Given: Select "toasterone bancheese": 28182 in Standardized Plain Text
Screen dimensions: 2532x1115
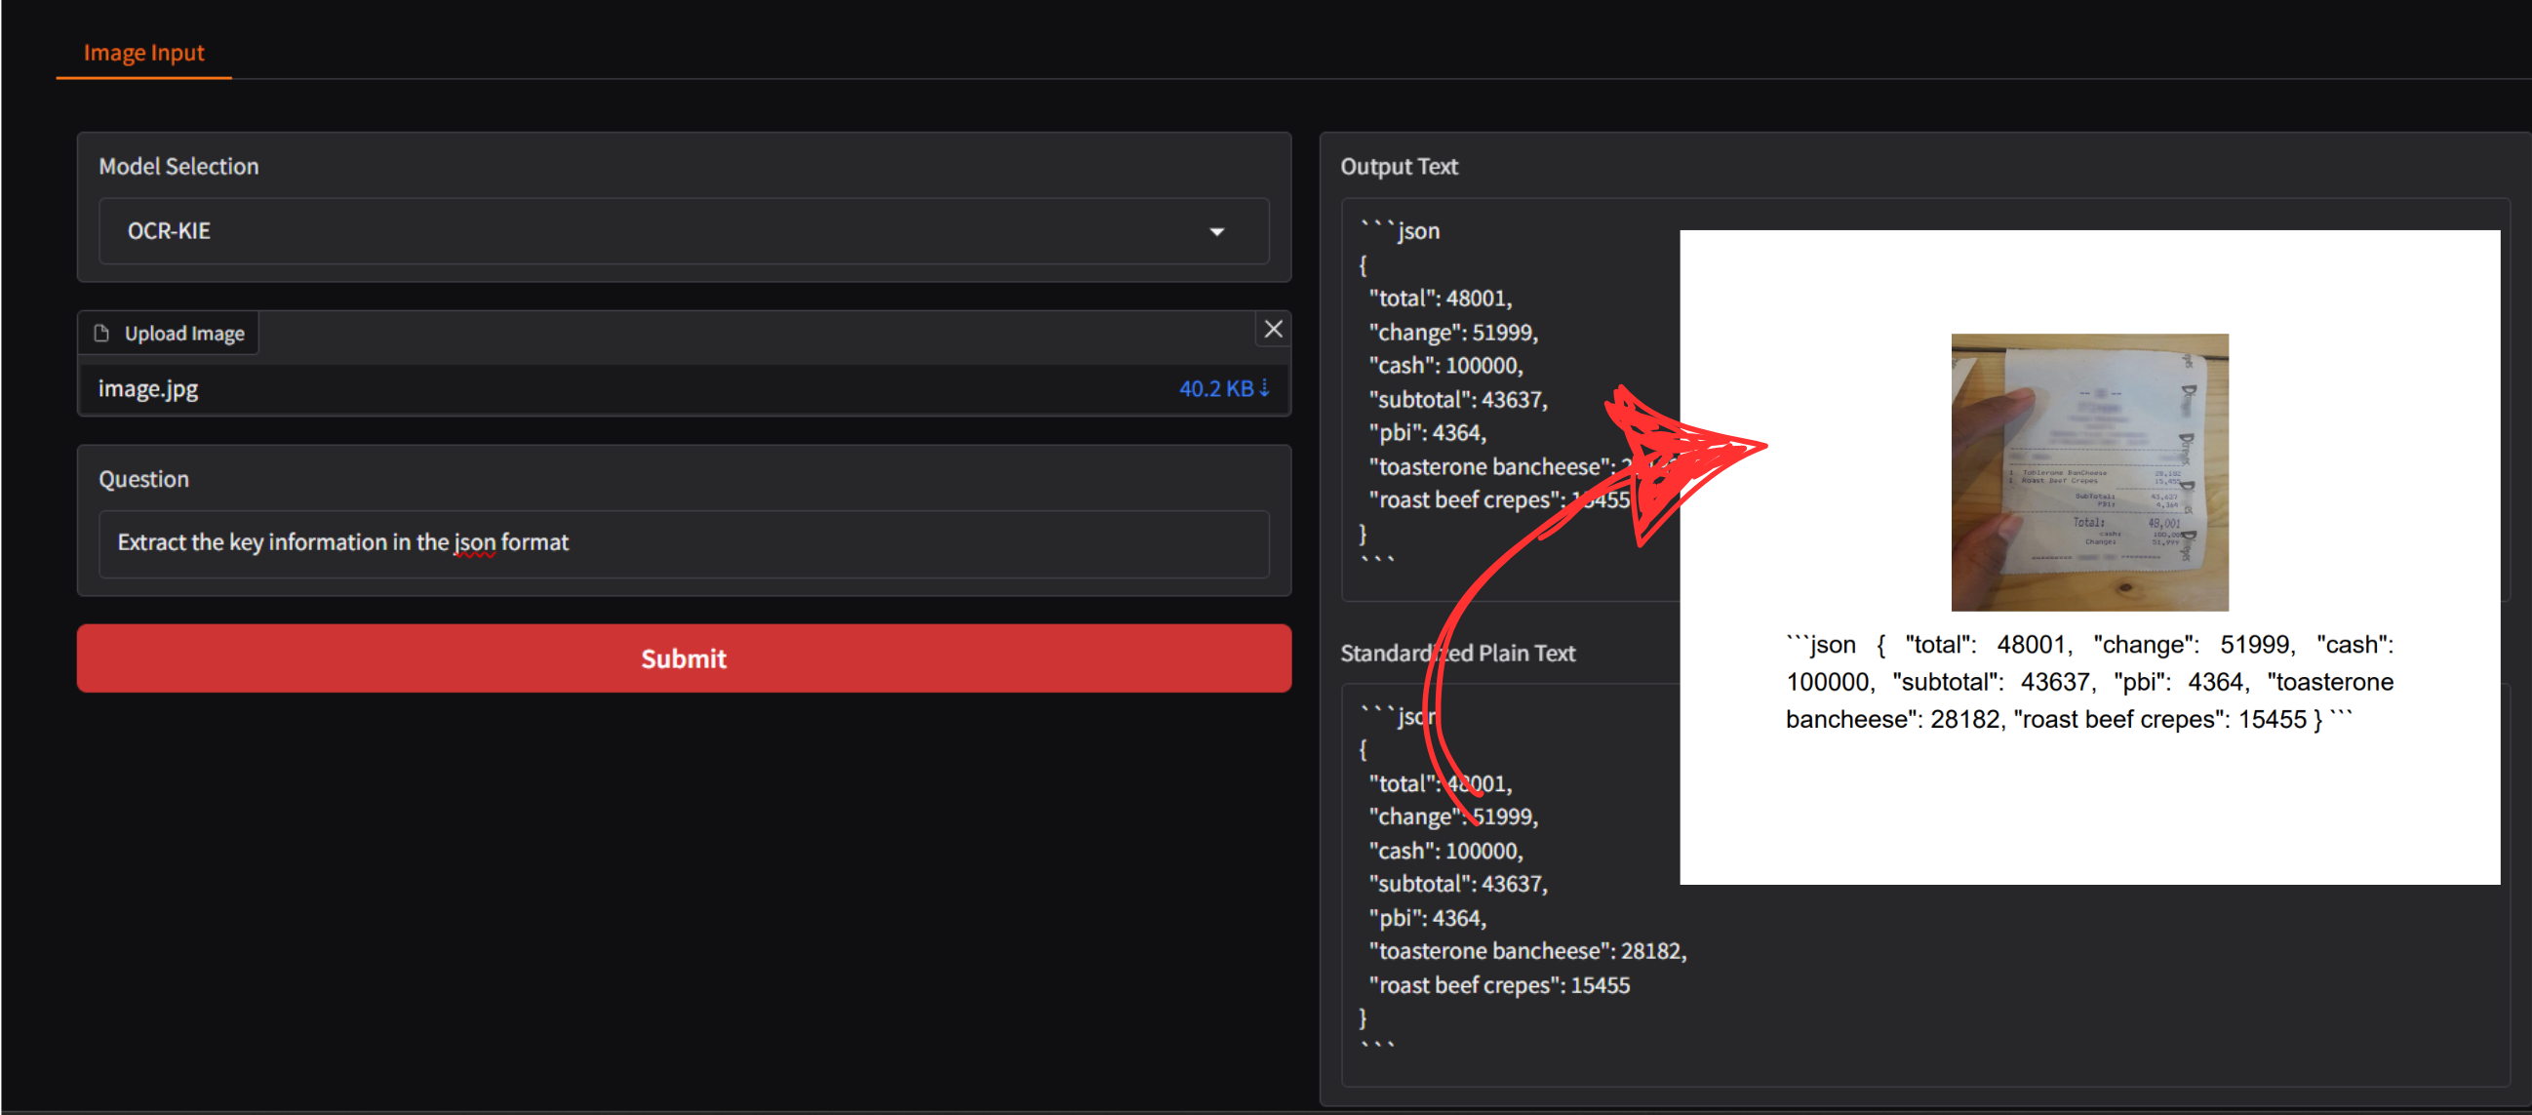Looking at the screenshot, I should click(x=1527, y=951).
